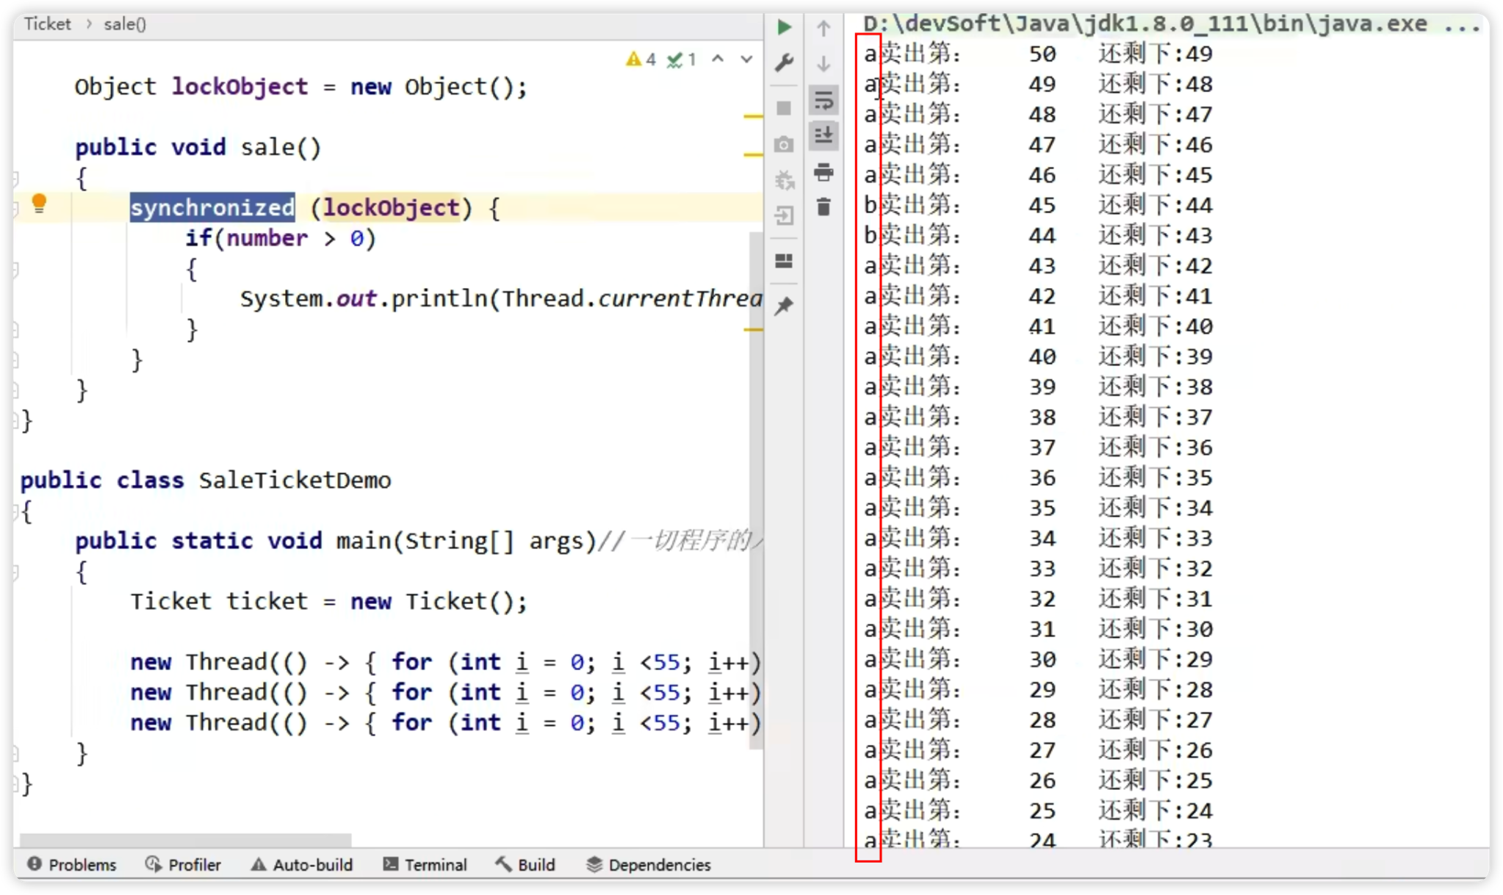Click the green typo checkmark indicator
Viewport: 1503px width, 895px height.
coord(682,60)
